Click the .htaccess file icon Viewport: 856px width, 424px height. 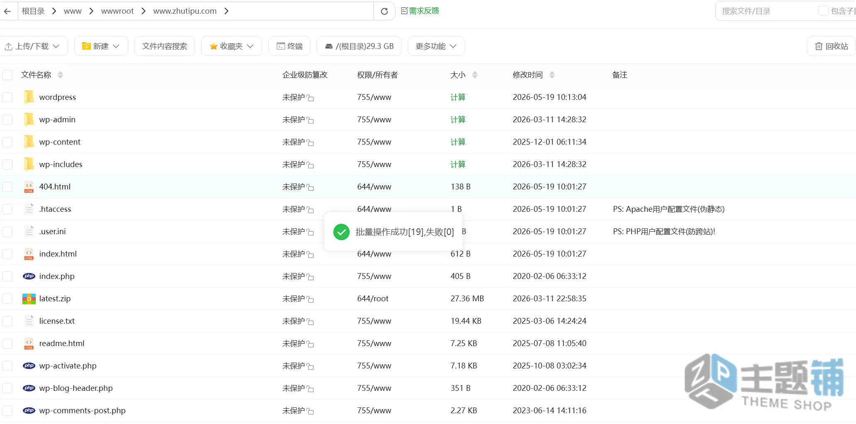[x=29, y=209]
